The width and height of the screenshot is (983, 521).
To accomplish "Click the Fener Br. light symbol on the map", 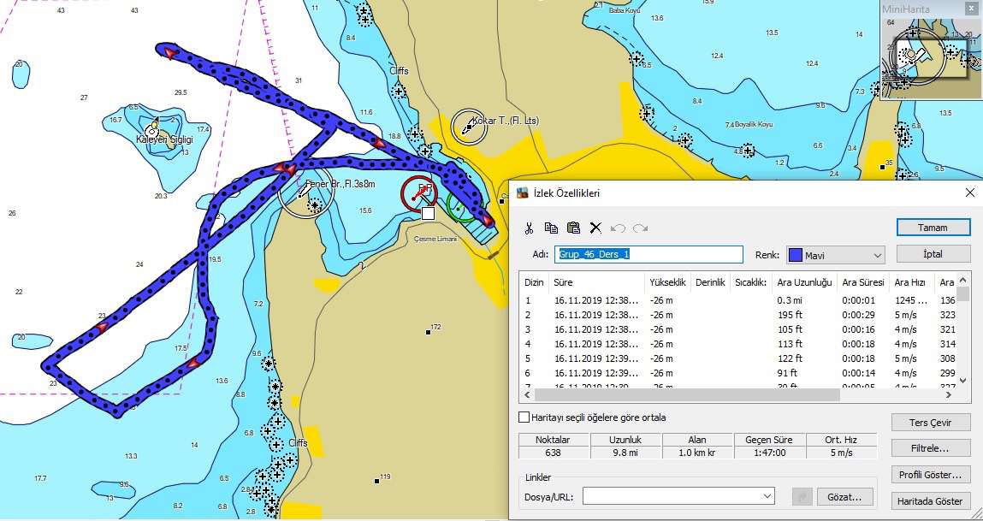I will pos(305,192).
